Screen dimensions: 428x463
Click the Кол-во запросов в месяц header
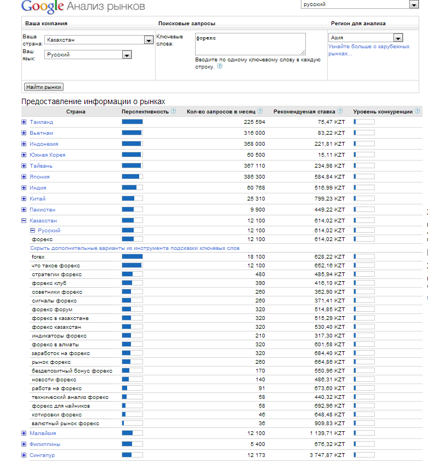pyautogui.click(x=221, y=112)
